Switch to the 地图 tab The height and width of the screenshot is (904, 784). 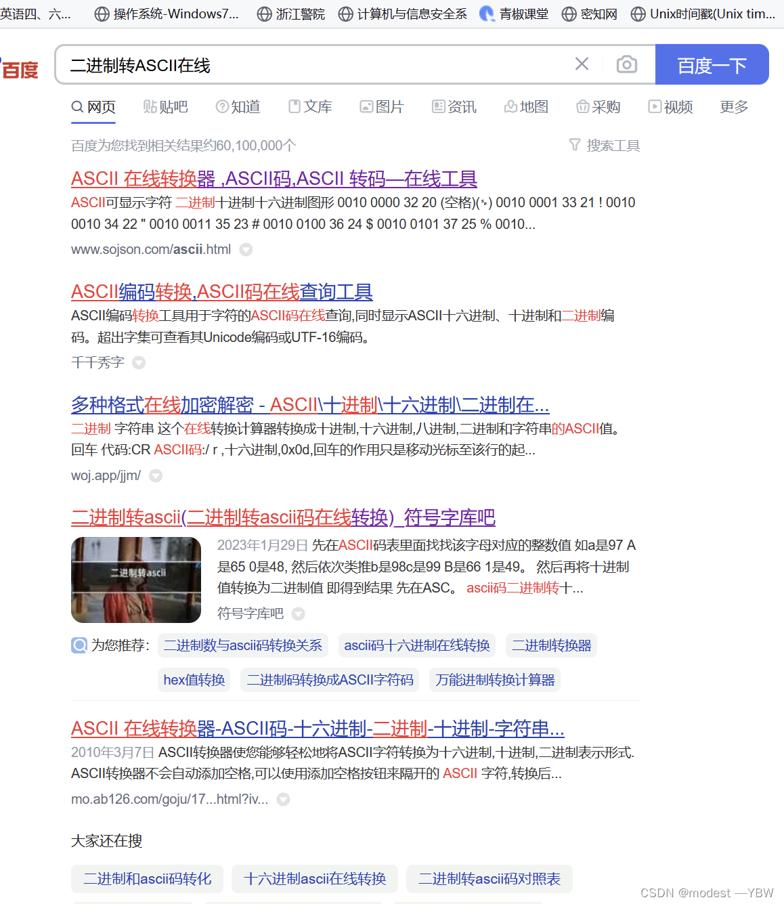point(526,107)
